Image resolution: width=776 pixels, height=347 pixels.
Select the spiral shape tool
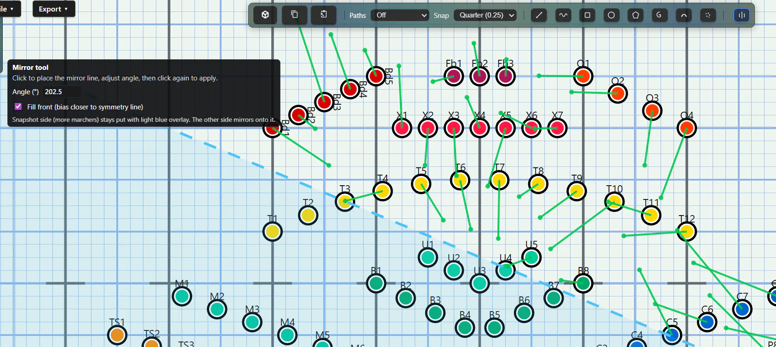click(660, 15)
